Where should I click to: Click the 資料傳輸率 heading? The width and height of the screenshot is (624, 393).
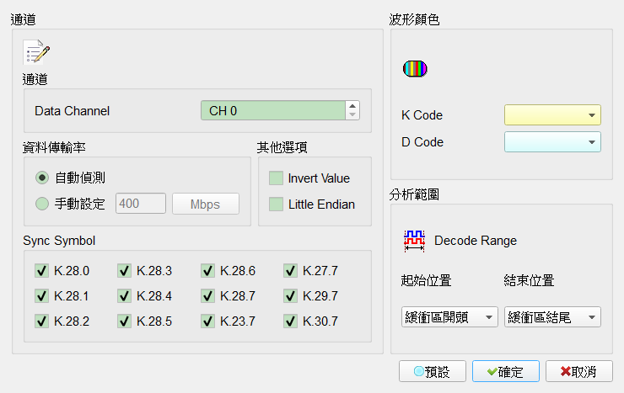tap(54, 147)
